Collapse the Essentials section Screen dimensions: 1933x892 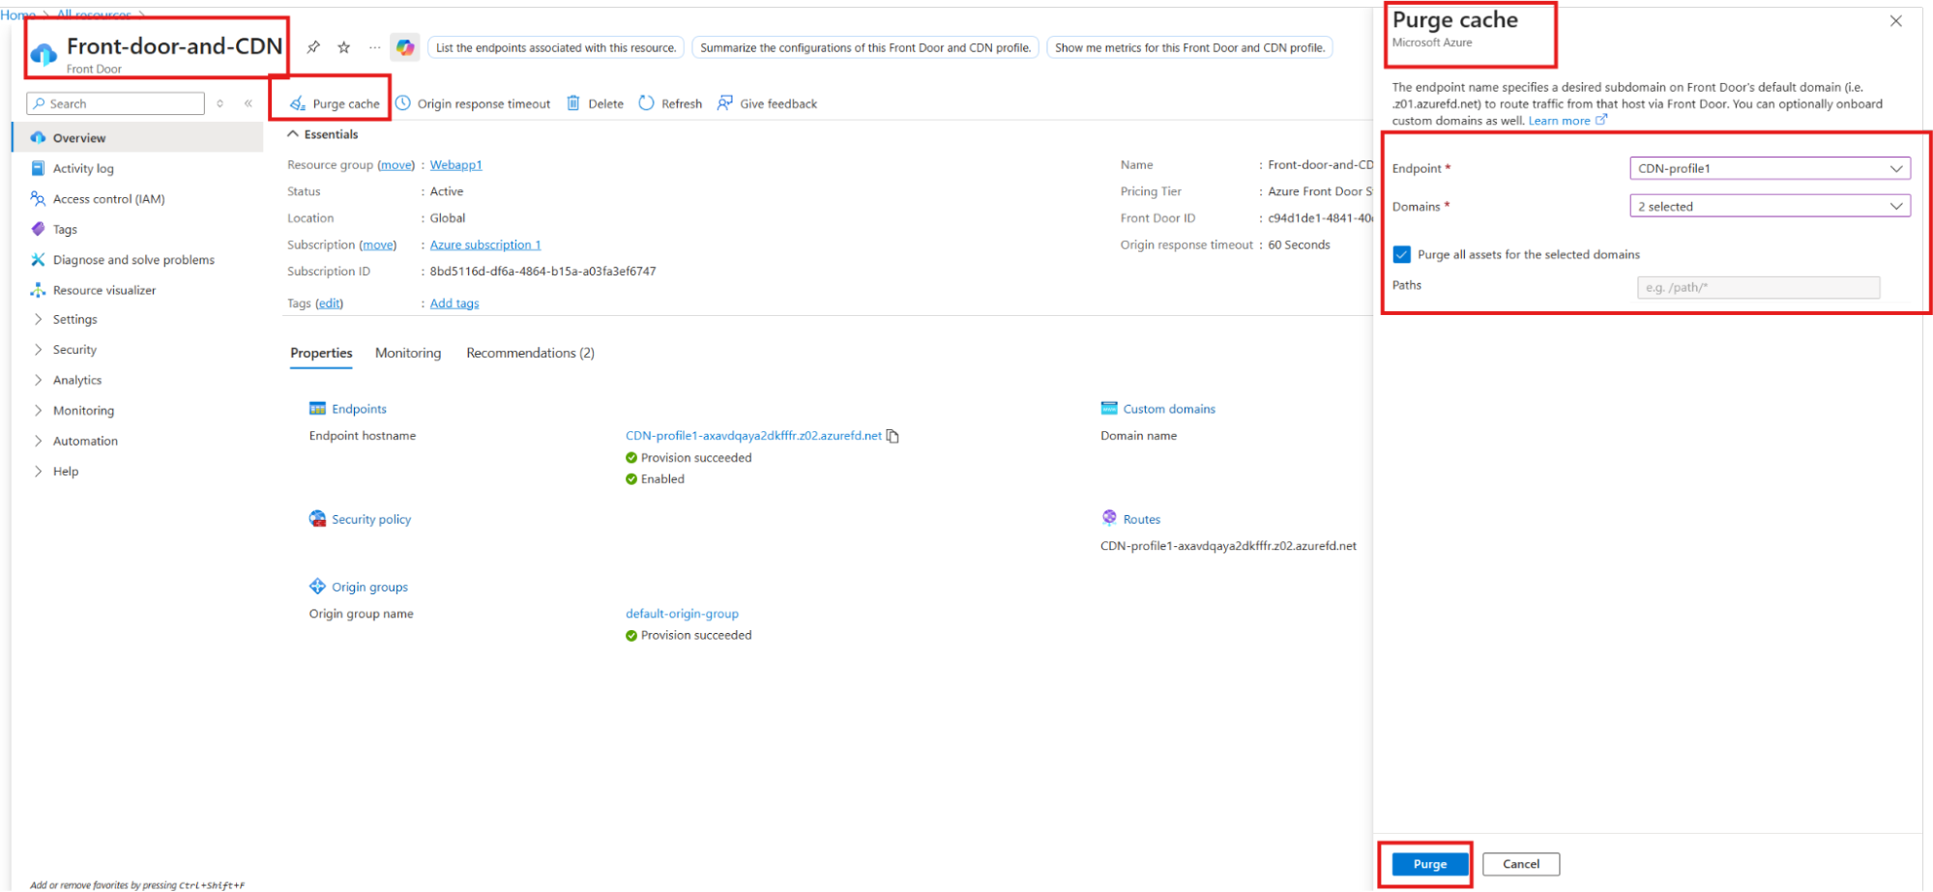[293, 134]
